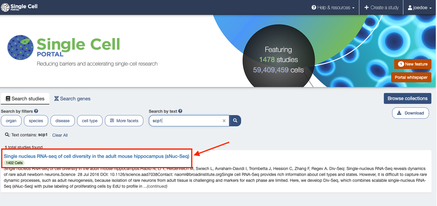Image resolution: width=437 pixels, height=206 pixels.
Task: Switch to the Search studies tab
Action: (25, 99)
